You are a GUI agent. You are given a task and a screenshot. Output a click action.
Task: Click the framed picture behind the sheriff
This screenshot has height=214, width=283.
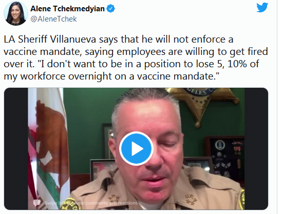tap(107, 141)
